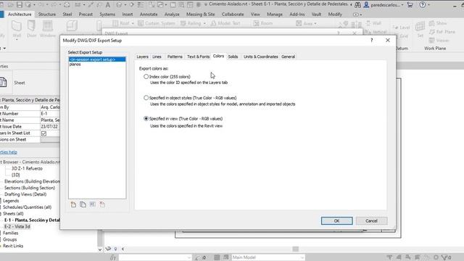The width and height of the screenshot is (464, 261).
Task: Toggle Appears In Sheet List checkbox
Action: pyautogui.click(x=43, y=133)
